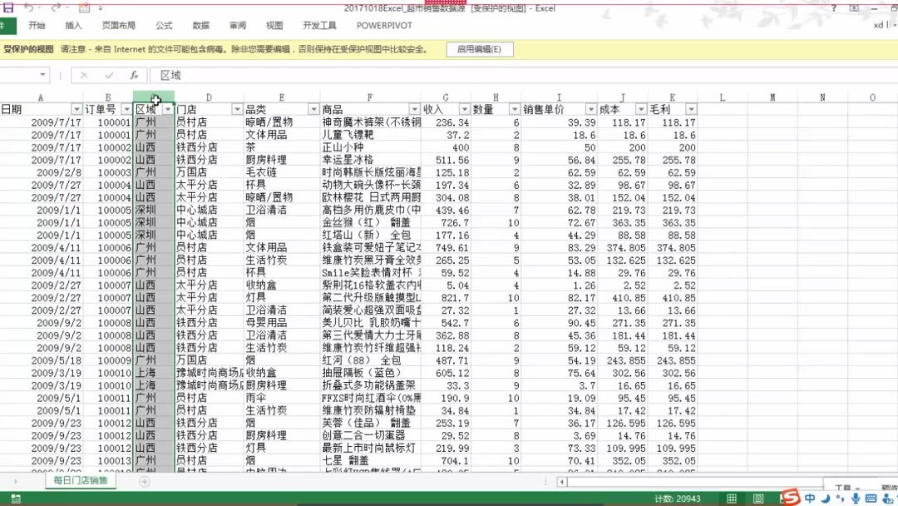Screen dimensions: 898x506
Task: Toggle the 中/英 input method indicator
Action: [x=811, y=498]
